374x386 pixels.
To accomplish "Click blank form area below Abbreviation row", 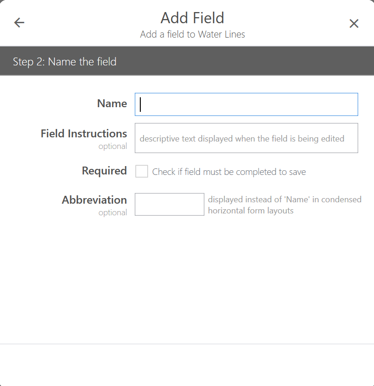I will point(187,278).
